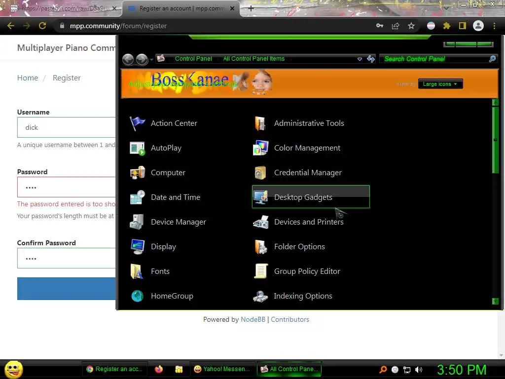Click Control Panel breadcrumb in address bar
Viewport: 505px width, 379px height.
tap(193, 59)
